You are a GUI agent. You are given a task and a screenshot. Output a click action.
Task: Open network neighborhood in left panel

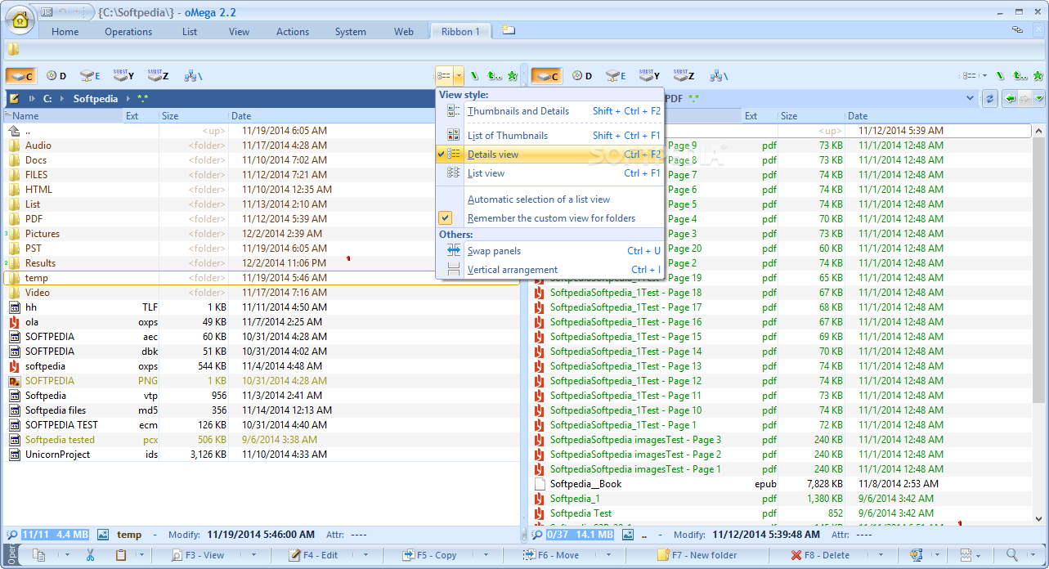(194, 76)
